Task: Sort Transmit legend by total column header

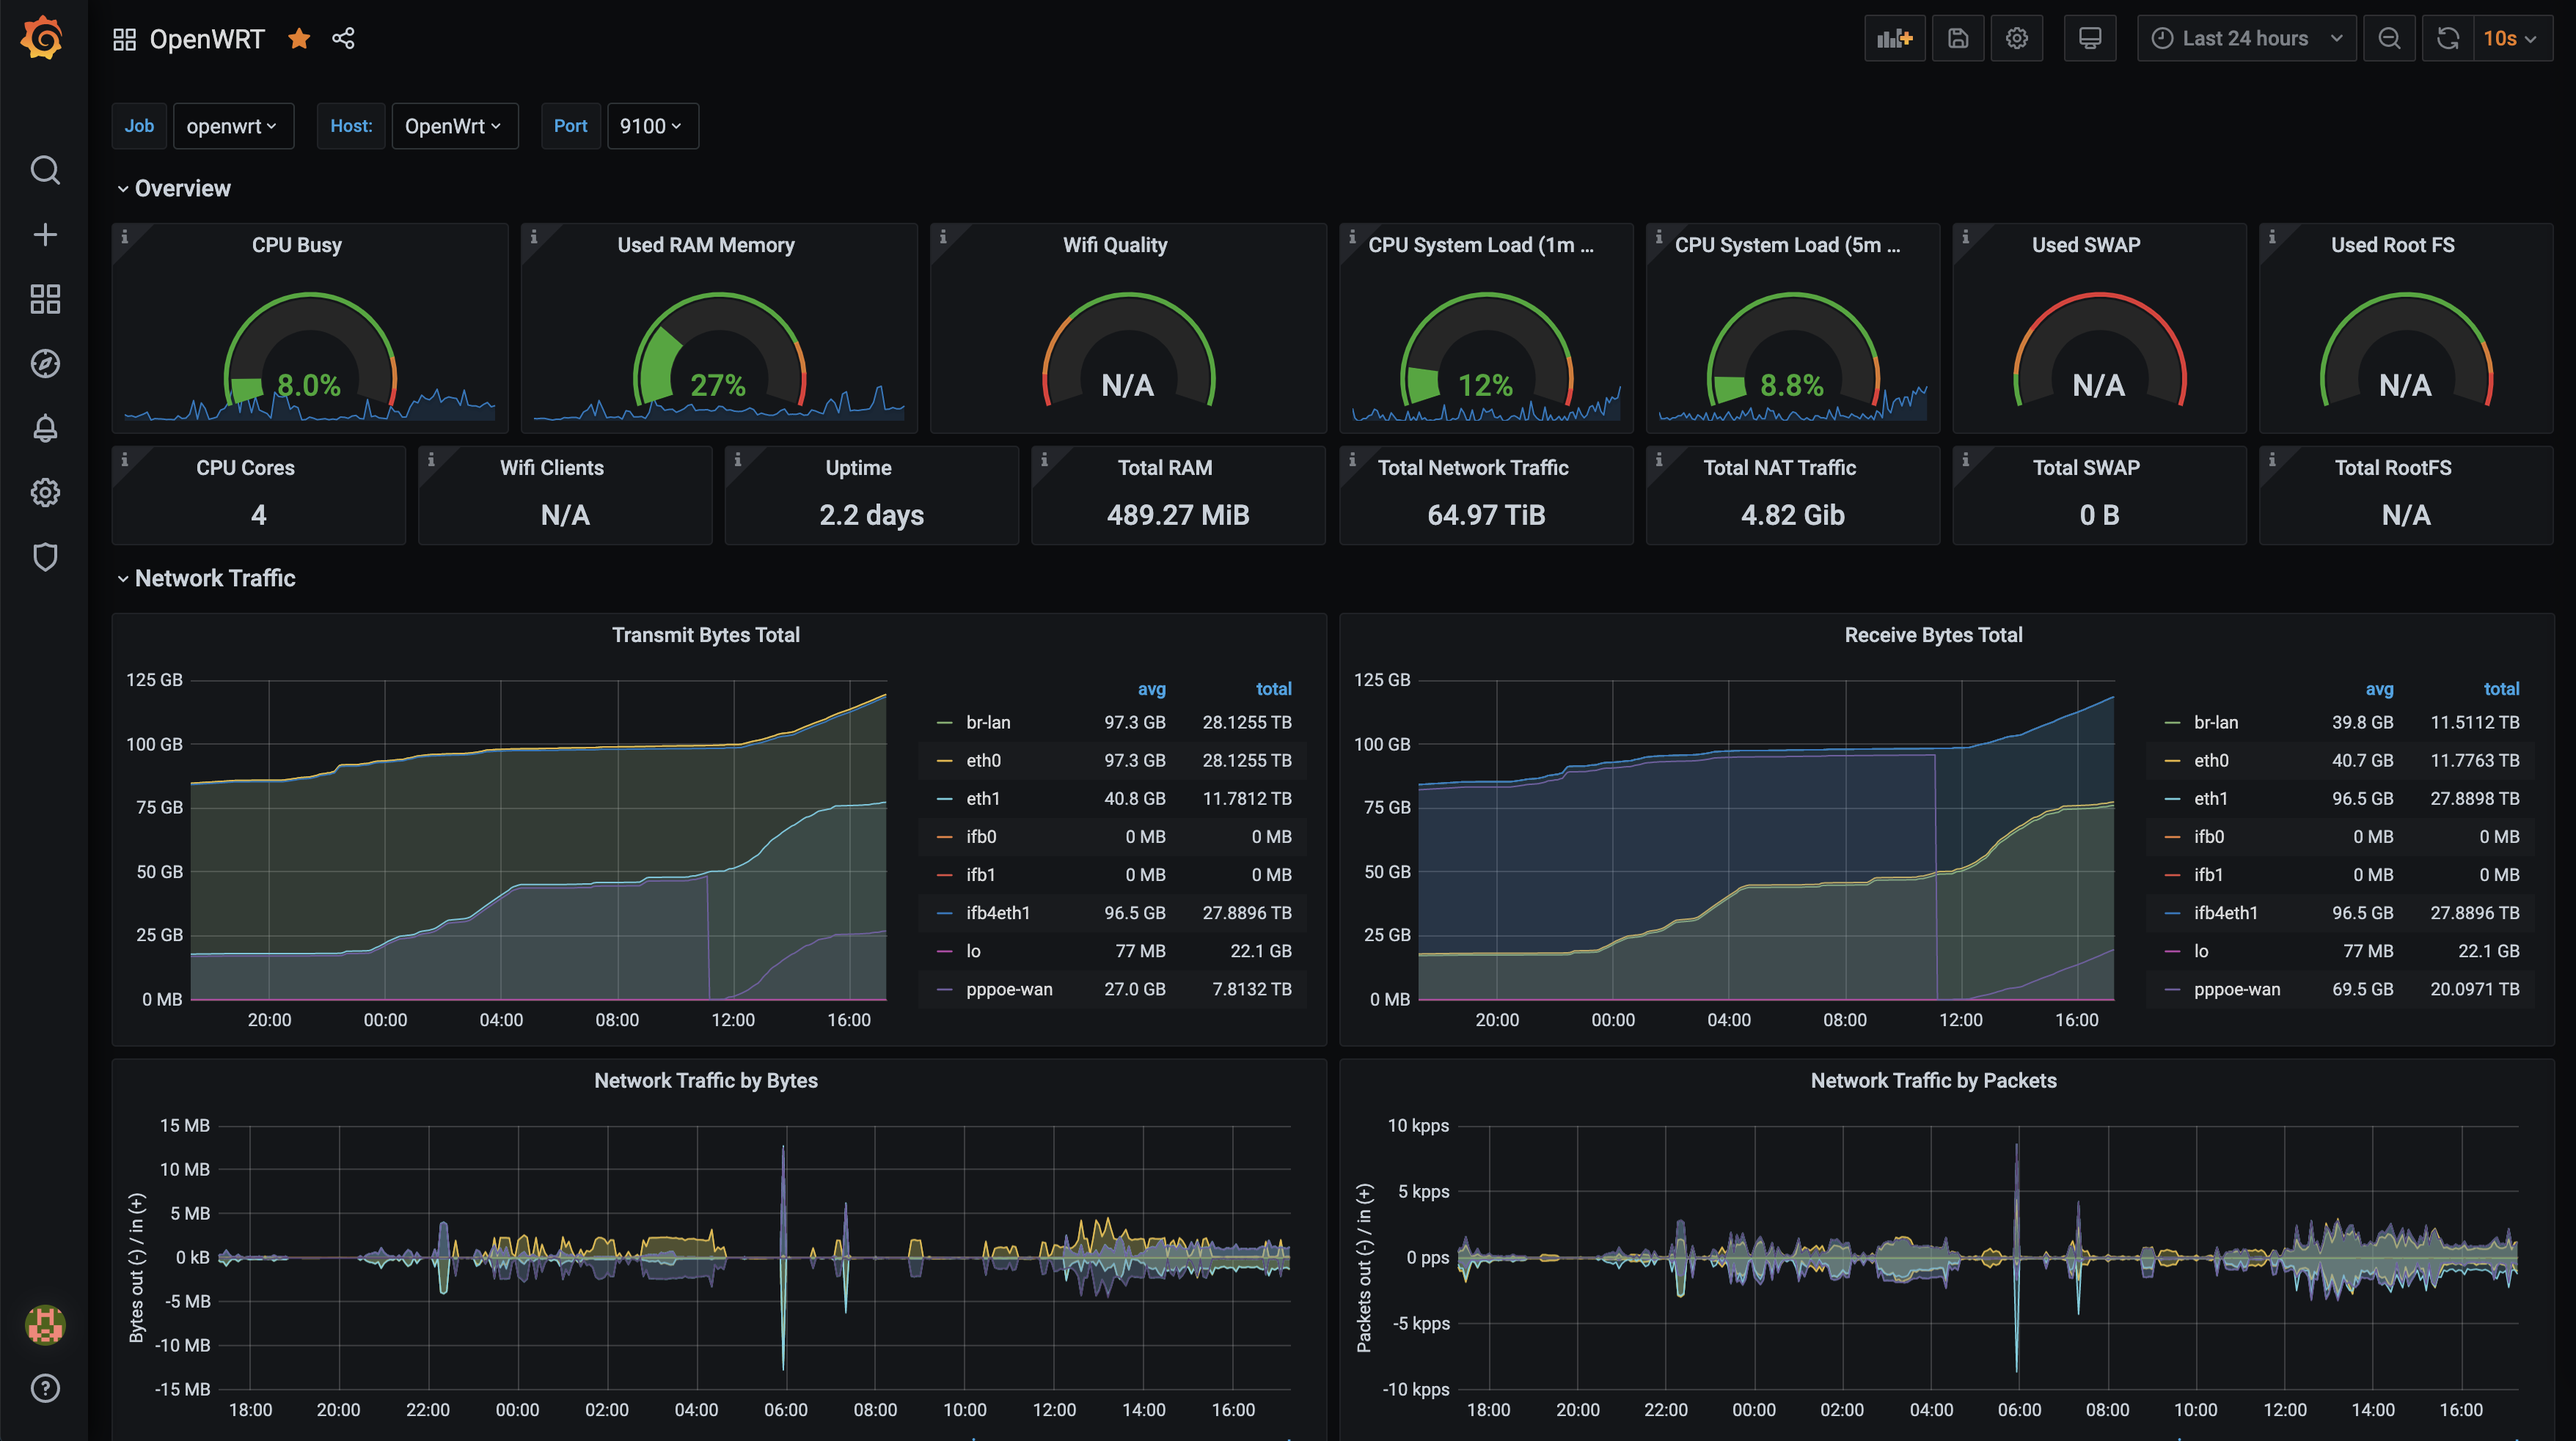Action: tap(1273, 688)
